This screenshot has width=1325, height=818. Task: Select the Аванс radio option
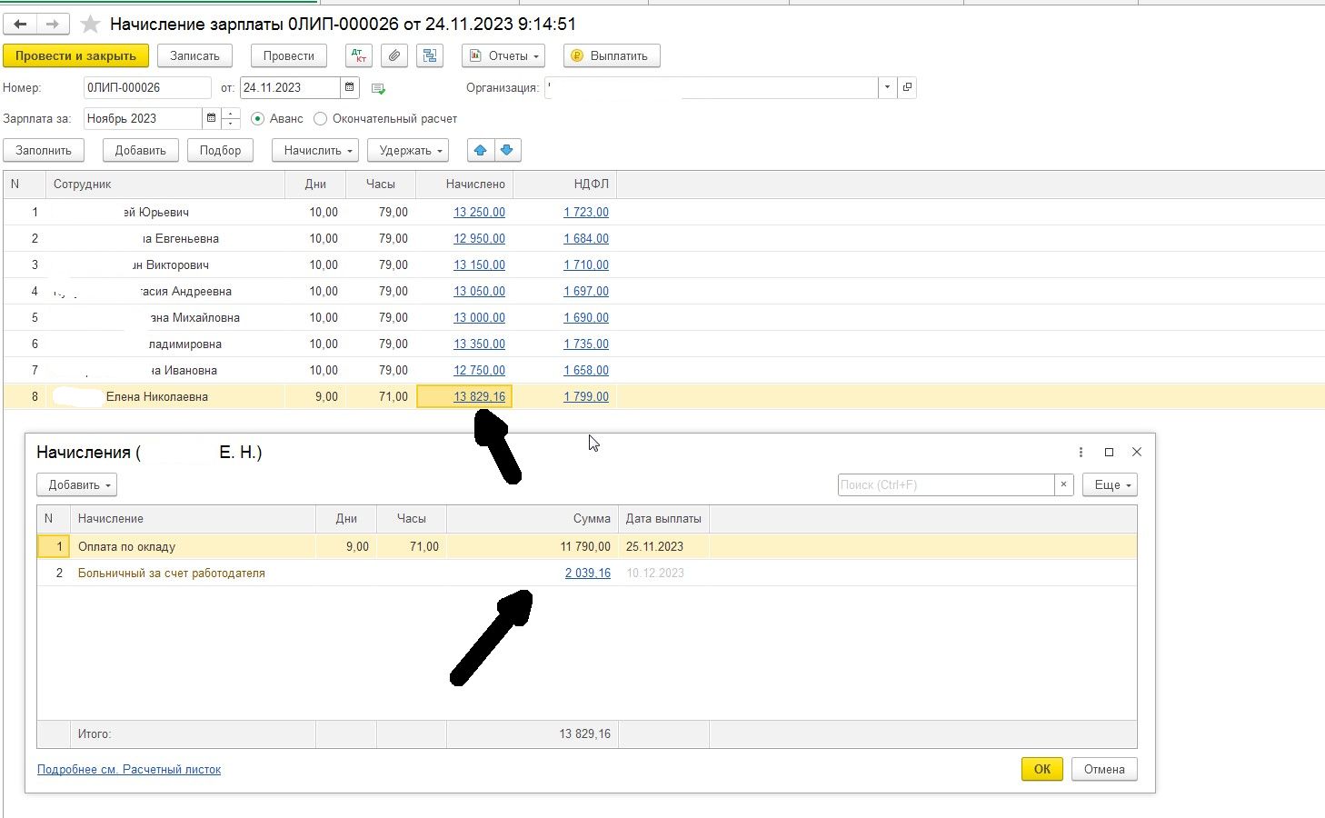tap(258, 118)
